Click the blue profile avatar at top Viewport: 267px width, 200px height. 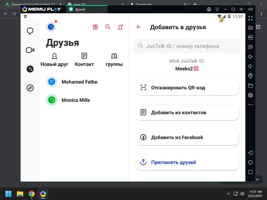tap(51, 27)
